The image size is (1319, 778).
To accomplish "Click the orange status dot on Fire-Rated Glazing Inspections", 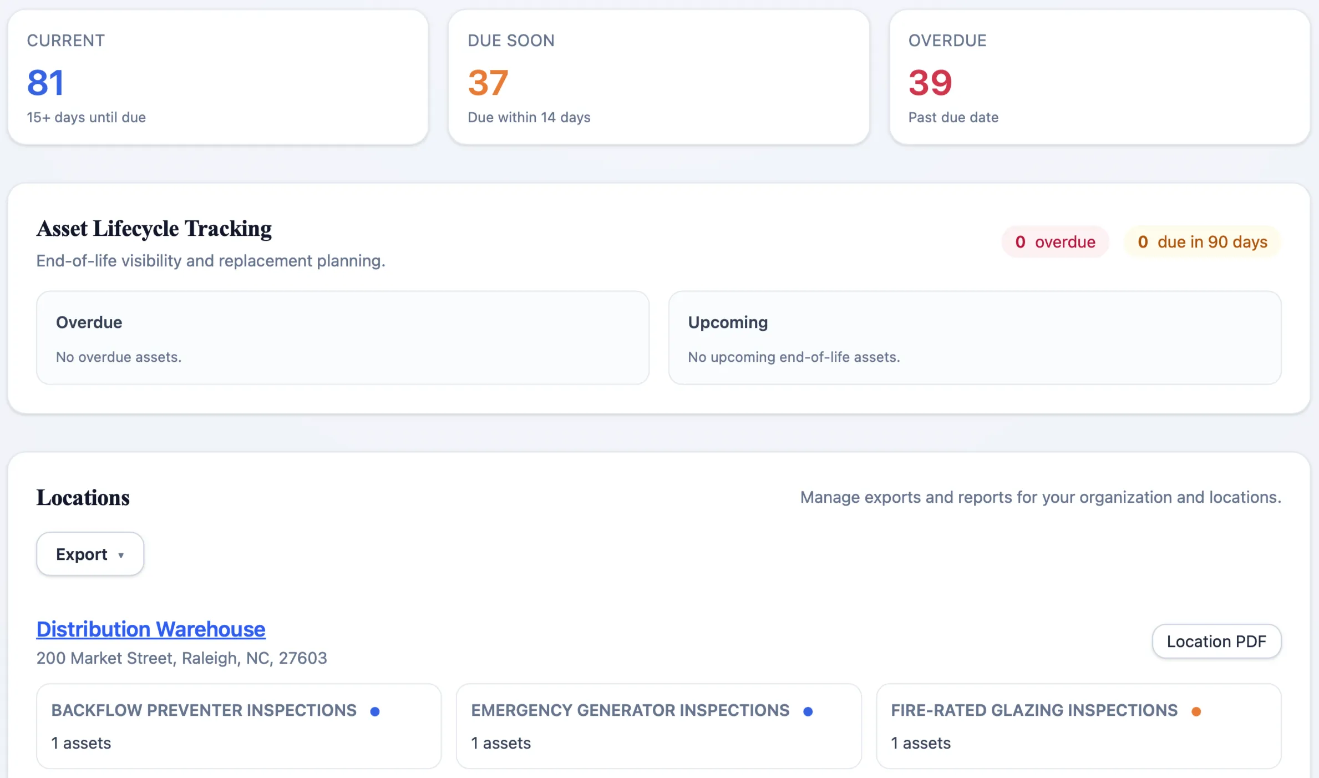I will [x=1196, y=710].
